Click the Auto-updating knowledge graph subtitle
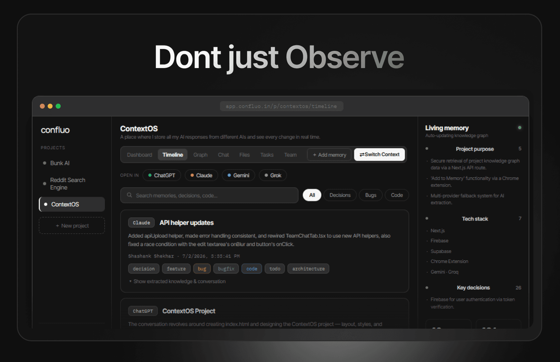This screenshot has width=560, height=362. (x=456, y=136)
